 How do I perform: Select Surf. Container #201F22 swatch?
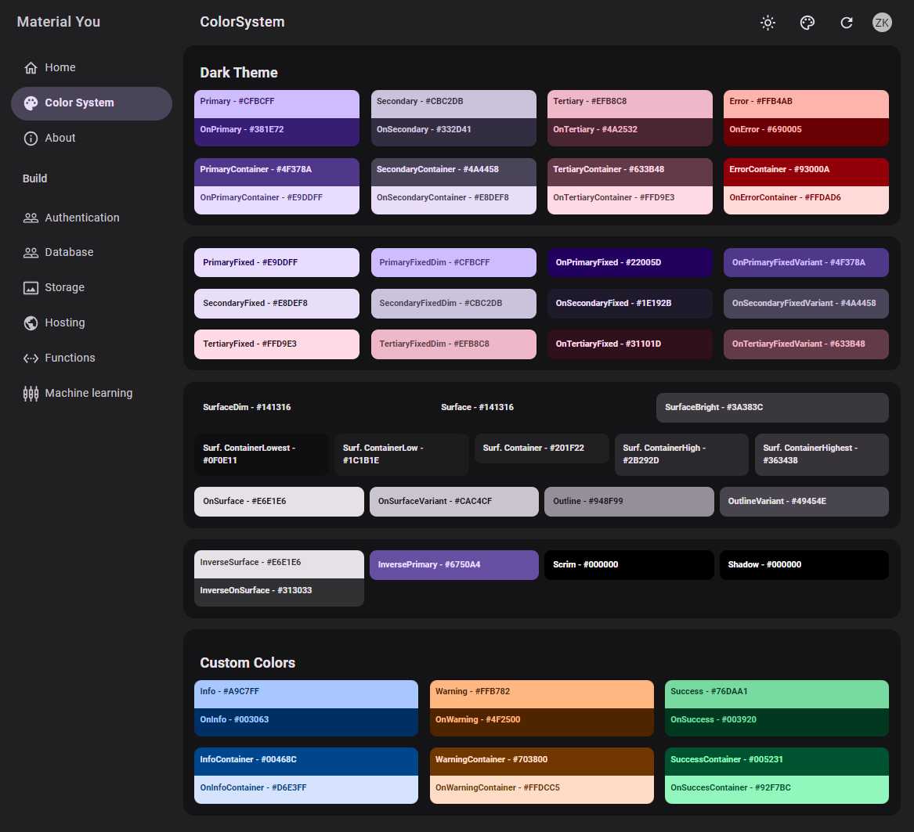tap(541, 448)
